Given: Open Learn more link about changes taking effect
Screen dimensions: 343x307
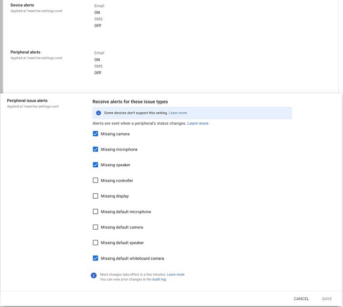Looking at the screenshot, I should tap(175, 275).
